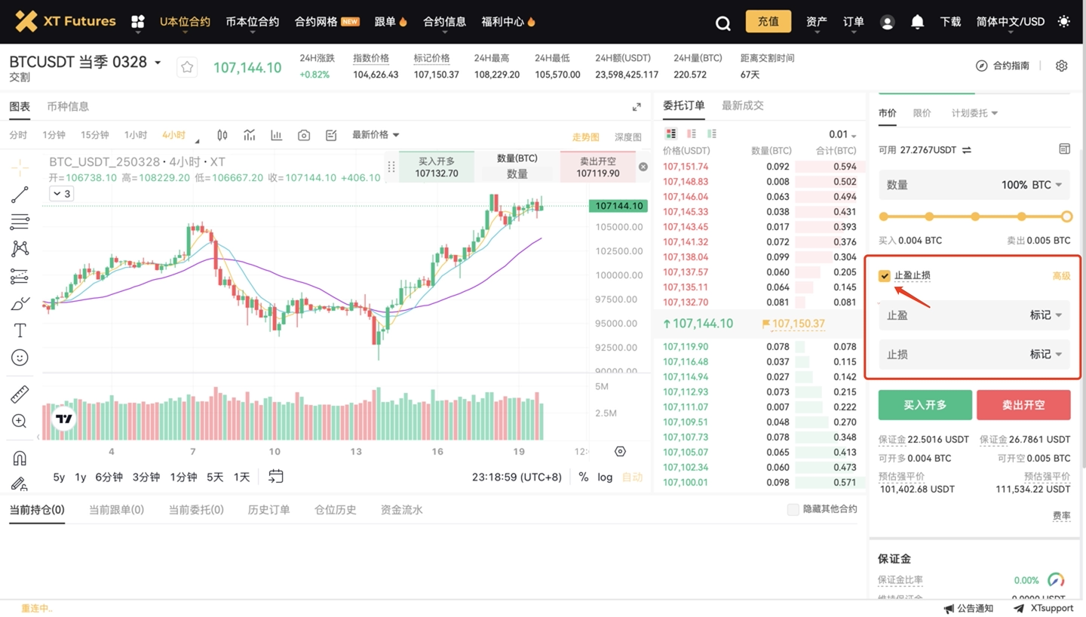Open the calculator icon next to available balance
1086x617 pixels.
pos(1064,149)
